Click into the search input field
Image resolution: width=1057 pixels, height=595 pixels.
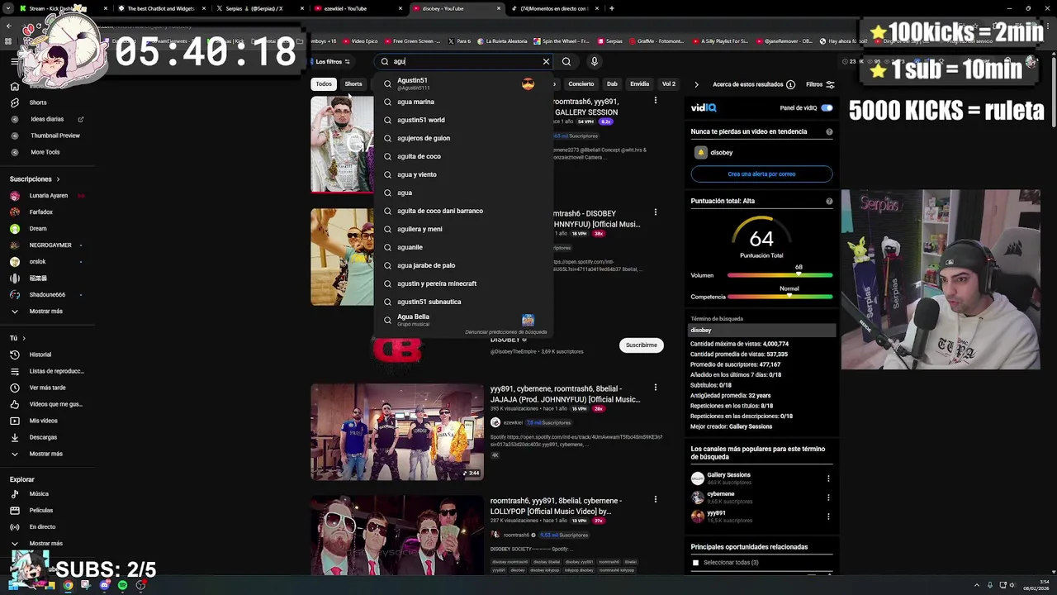[465, 61]
